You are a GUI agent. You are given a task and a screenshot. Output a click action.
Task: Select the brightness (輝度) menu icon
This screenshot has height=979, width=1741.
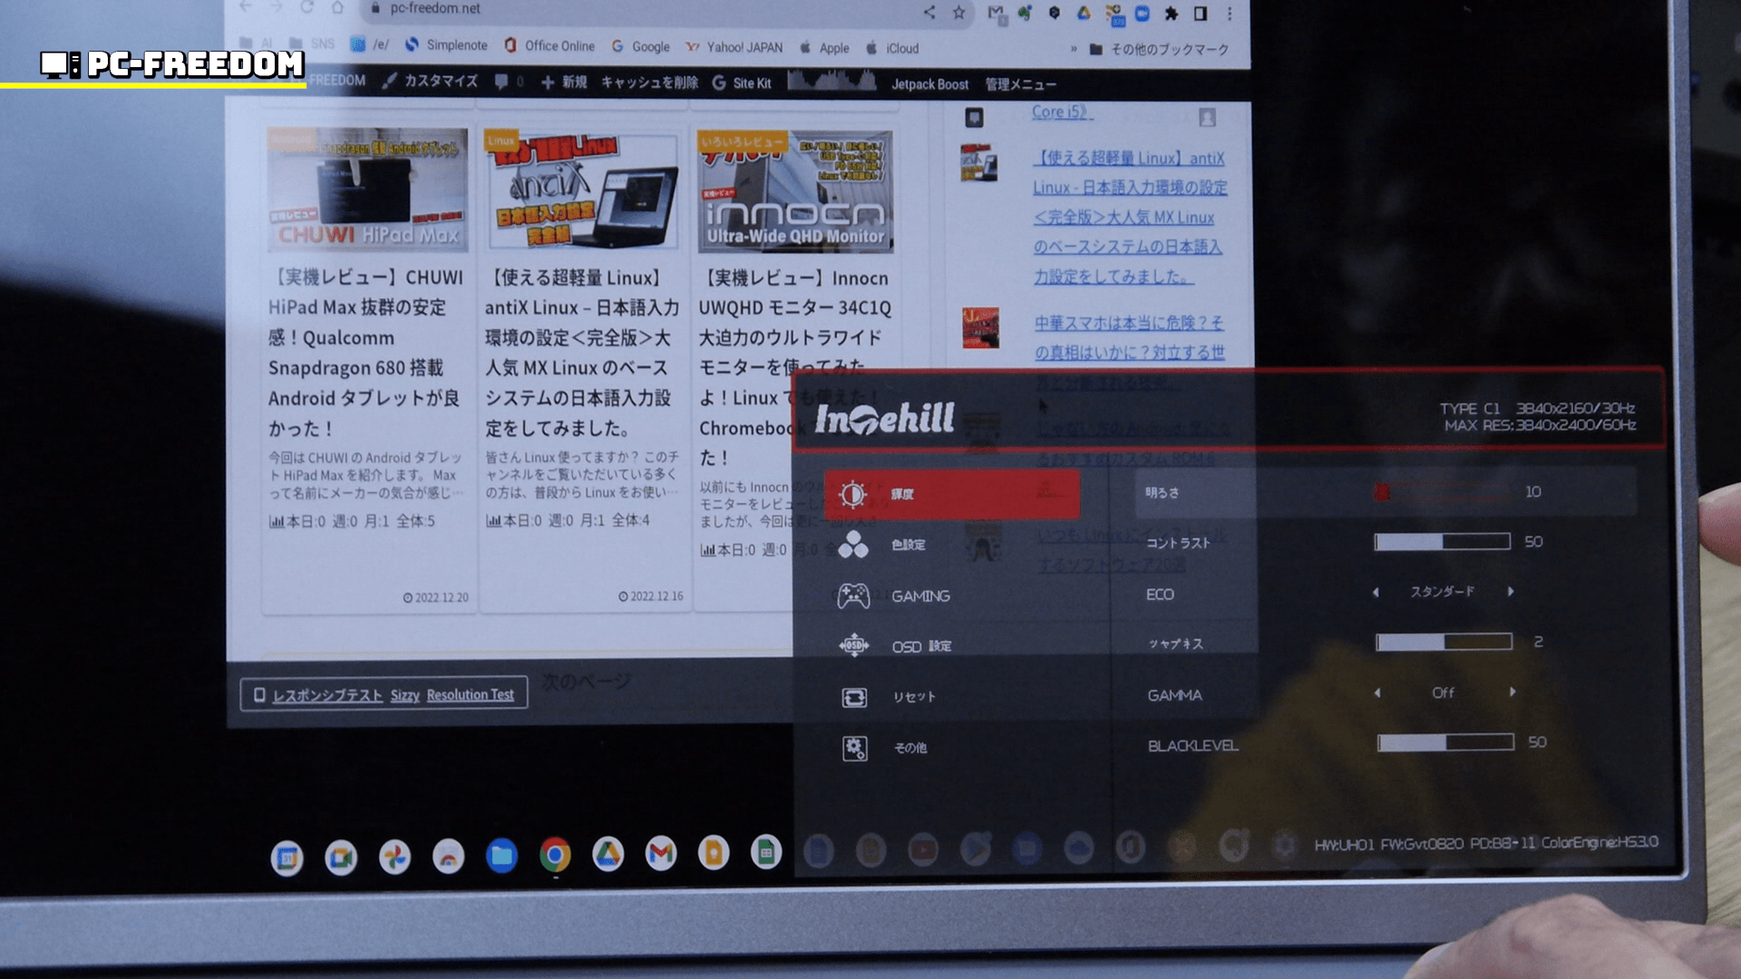click(851, 494)
